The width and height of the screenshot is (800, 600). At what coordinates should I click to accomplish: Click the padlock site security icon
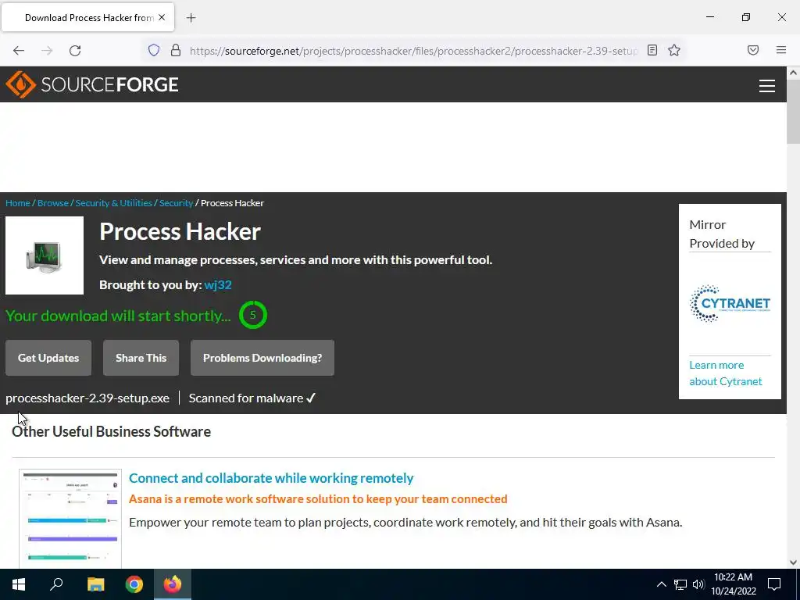coord(176,50)
